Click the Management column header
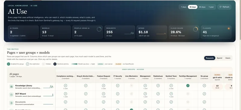 pos(145,77)
